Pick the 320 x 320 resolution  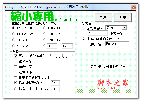(x=45, y=34)
